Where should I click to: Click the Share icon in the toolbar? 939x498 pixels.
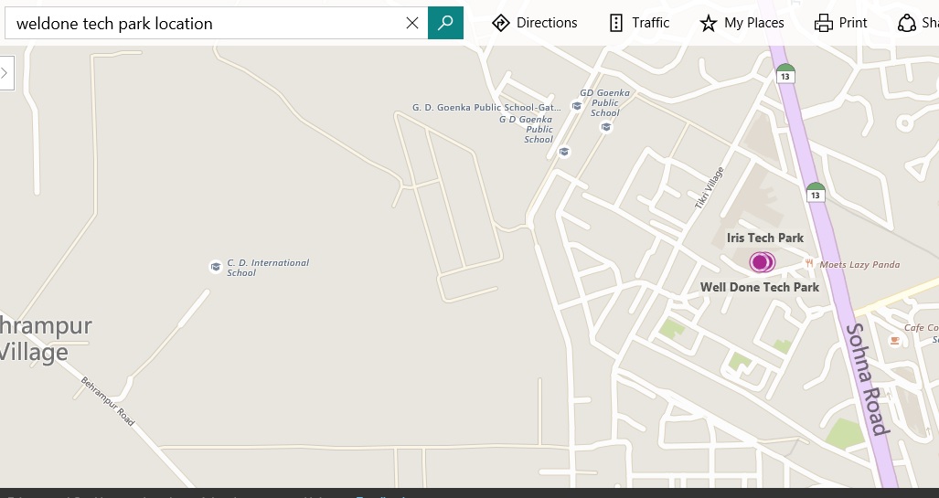click(x=908, y=23)
